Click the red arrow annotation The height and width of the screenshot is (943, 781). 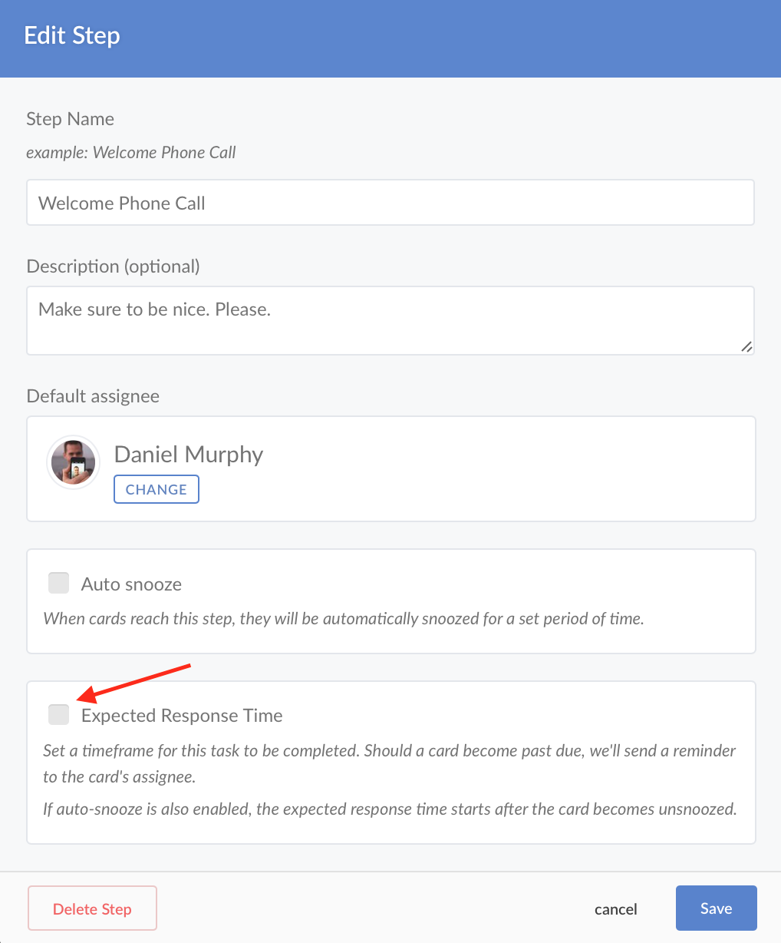click(x=137, y=682)
